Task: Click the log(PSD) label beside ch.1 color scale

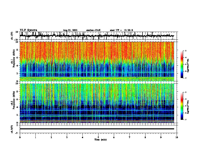Action: (x=188, y=65)
